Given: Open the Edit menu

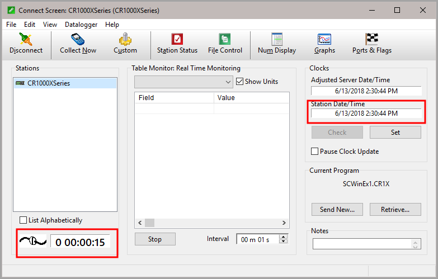Looking at the screenshot, I should [x=30, y=25].
